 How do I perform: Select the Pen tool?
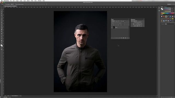(2, 33)
